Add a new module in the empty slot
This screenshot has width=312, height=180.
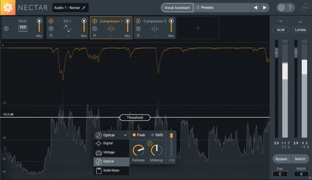198,28
